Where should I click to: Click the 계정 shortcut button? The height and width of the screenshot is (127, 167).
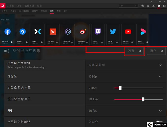pyautogui.click(x=134, y=51)
